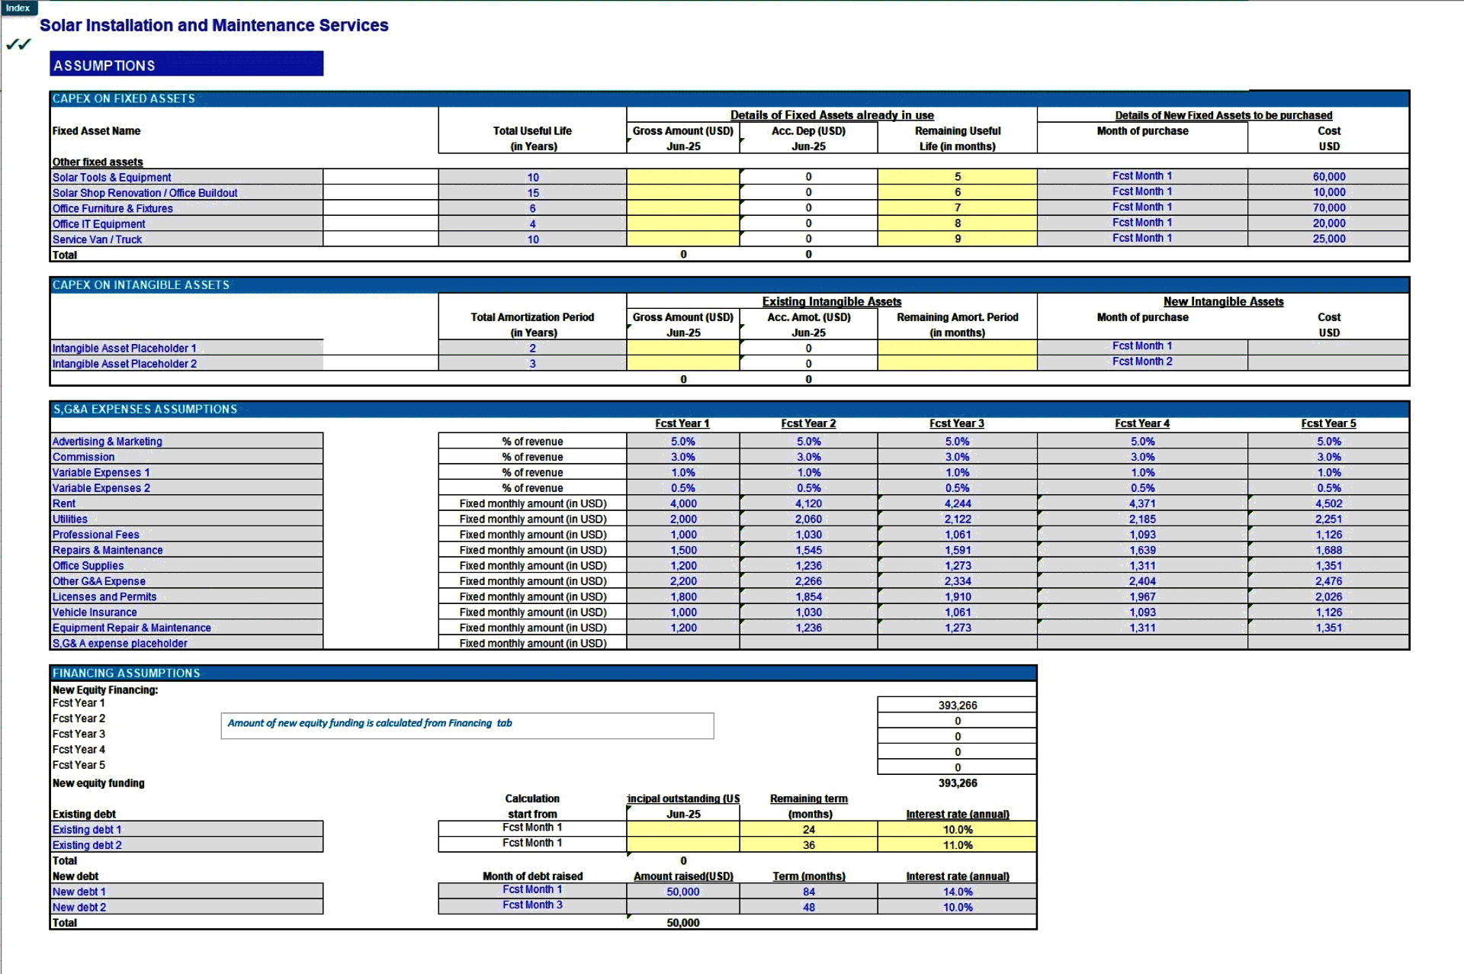1464x974 pixels.
Task: Click New debt 2 term 48 months
Action: (808, 907)
